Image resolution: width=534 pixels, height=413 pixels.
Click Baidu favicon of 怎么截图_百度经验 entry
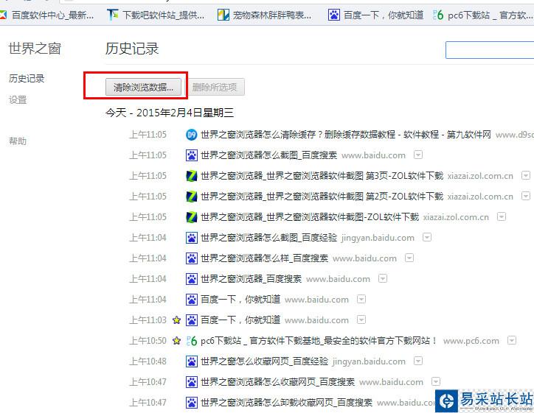(x=191, y=238)
